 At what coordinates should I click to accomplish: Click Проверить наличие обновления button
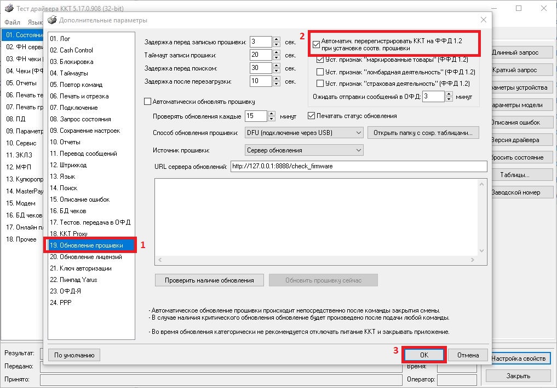(x=209, y=280)
